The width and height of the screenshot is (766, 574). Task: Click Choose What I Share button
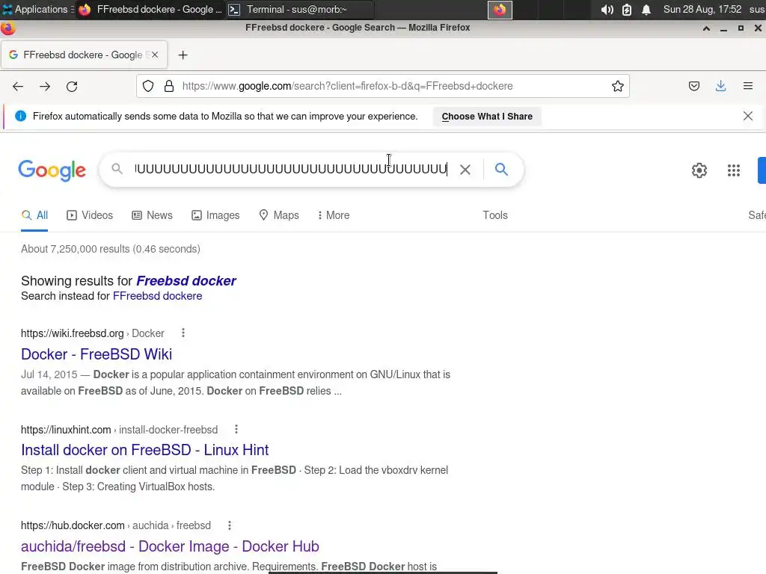click(487, 117)
